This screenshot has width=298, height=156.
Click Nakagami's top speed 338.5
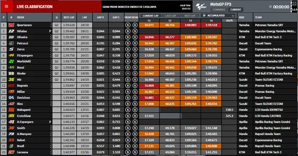coord(229,110)
